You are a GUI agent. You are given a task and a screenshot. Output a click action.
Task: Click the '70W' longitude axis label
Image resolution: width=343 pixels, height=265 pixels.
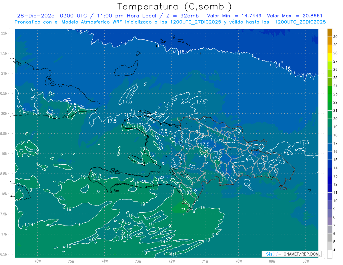tap(239, 261)
